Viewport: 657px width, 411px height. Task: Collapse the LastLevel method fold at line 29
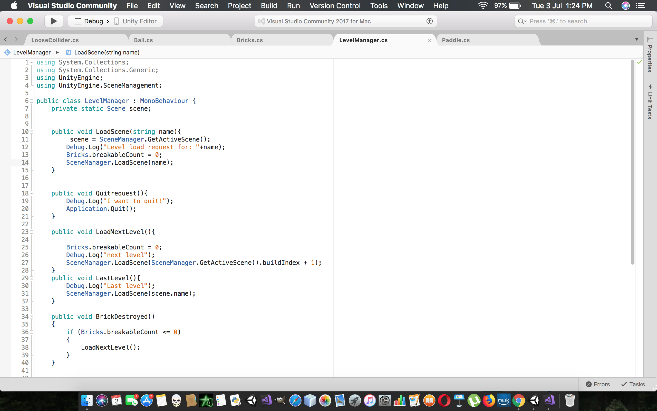pos(32,278)
